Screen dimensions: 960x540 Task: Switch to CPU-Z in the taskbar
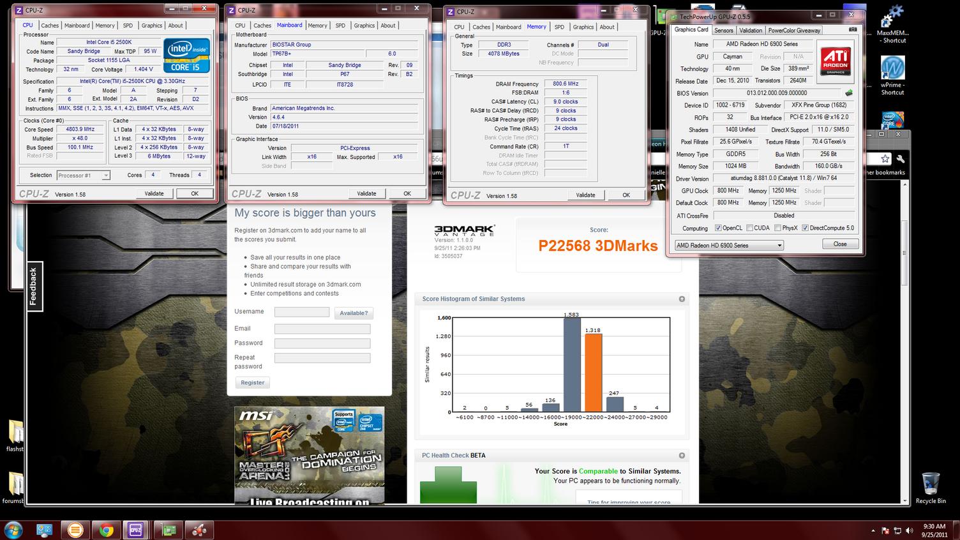pyautogui.click(x=136, y=530)
